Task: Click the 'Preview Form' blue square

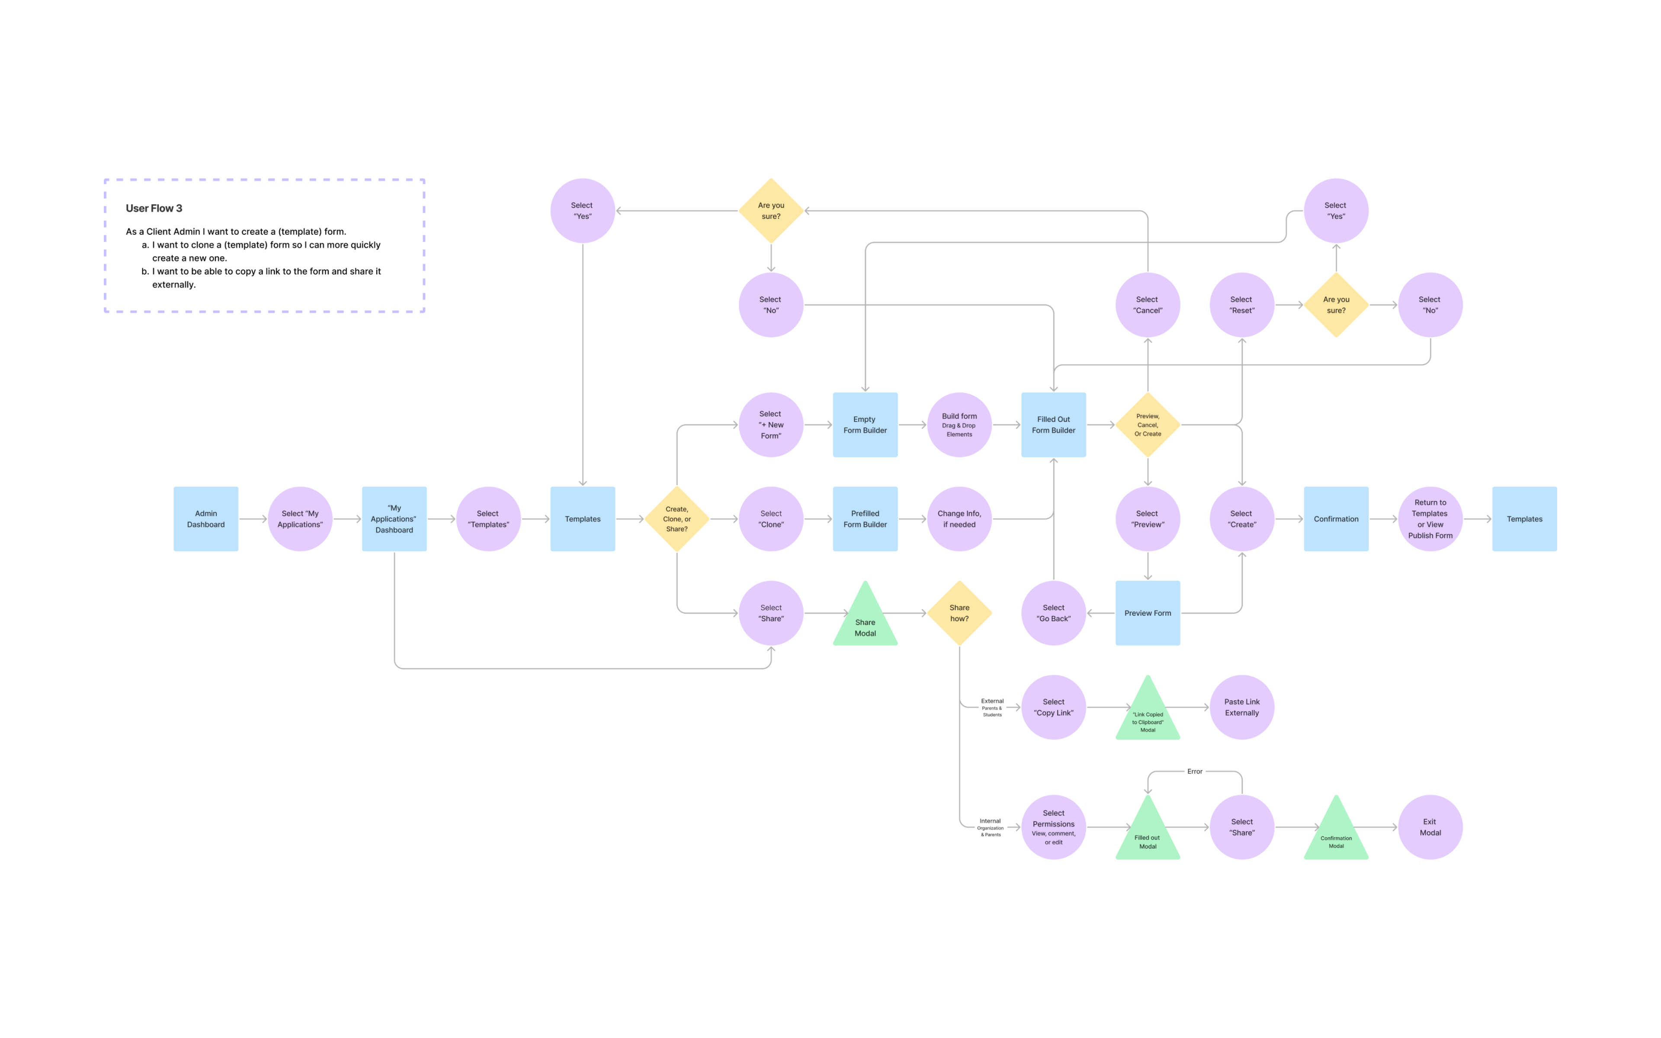Action: tap(1147, 612)
